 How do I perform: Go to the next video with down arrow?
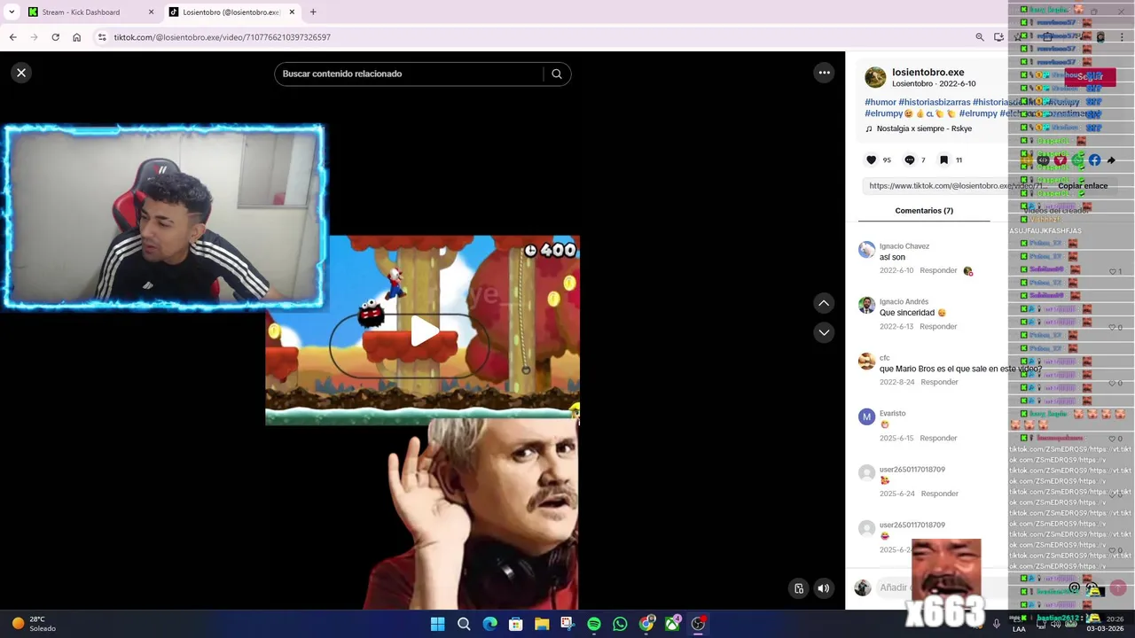click(824, 332)
